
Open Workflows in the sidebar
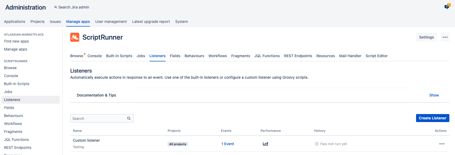point(13,124)
